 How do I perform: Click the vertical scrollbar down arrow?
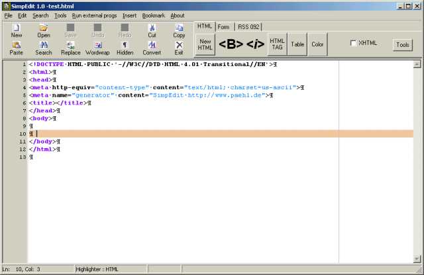pos(417,258)
